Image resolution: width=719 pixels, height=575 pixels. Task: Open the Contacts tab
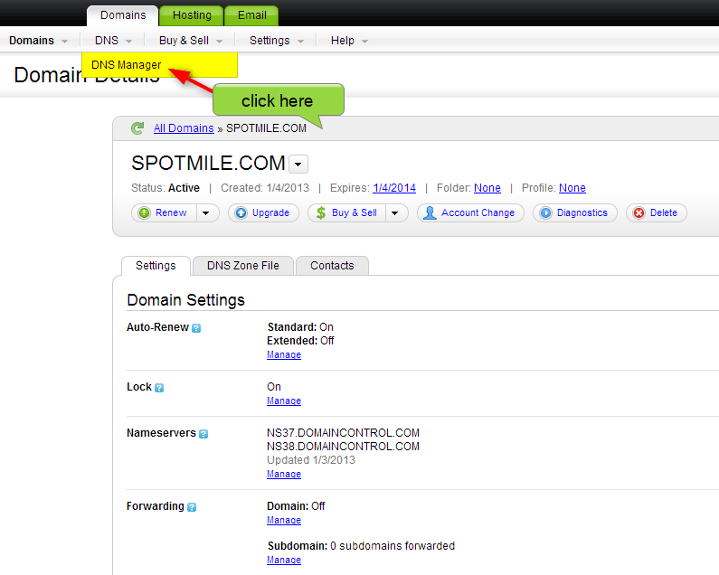click(332, 266)
